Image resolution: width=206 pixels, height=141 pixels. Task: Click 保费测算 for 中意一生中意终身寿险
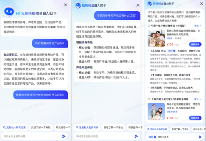[195, 44]
